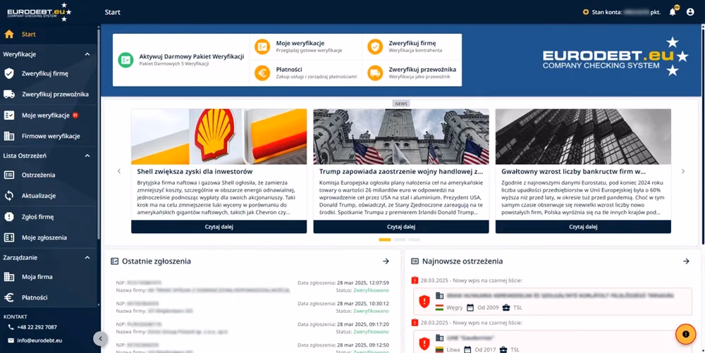Click the checklist icon beside Moje weryfikacje in sidebar
This screenshot has width=705, height=353.
point(9,116)
